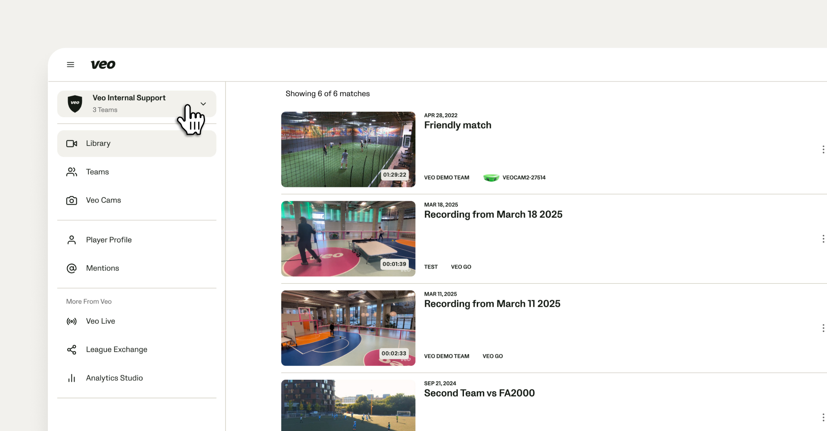
Task: Open the March 18 2025 recording thumbnail
Action: click(x=348, y=239)
